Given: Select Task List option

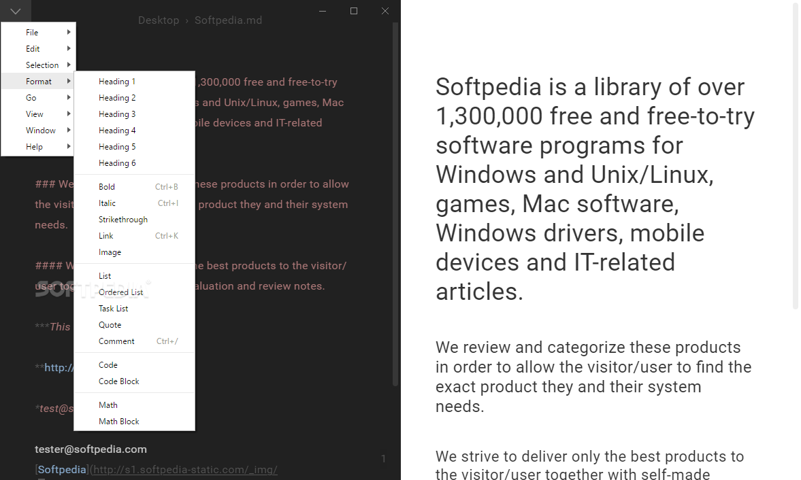Looking at the screenshot, I should pyautogui.click(x=134, y=308).
